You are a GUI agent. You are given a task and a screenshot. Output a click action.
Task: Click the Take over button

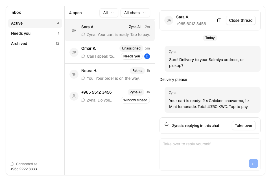(x=244, y=126)
